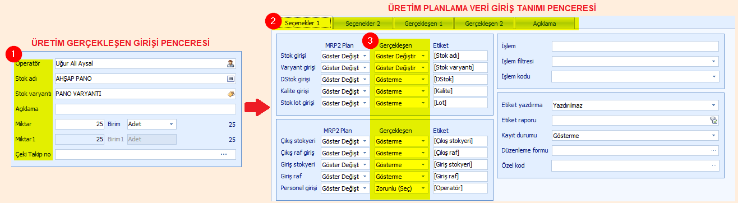The width and height of the screenshot is (738, 203).
Task: Click the Stok adı field containing AHŞAP PANO
Action: click(145, 79)
